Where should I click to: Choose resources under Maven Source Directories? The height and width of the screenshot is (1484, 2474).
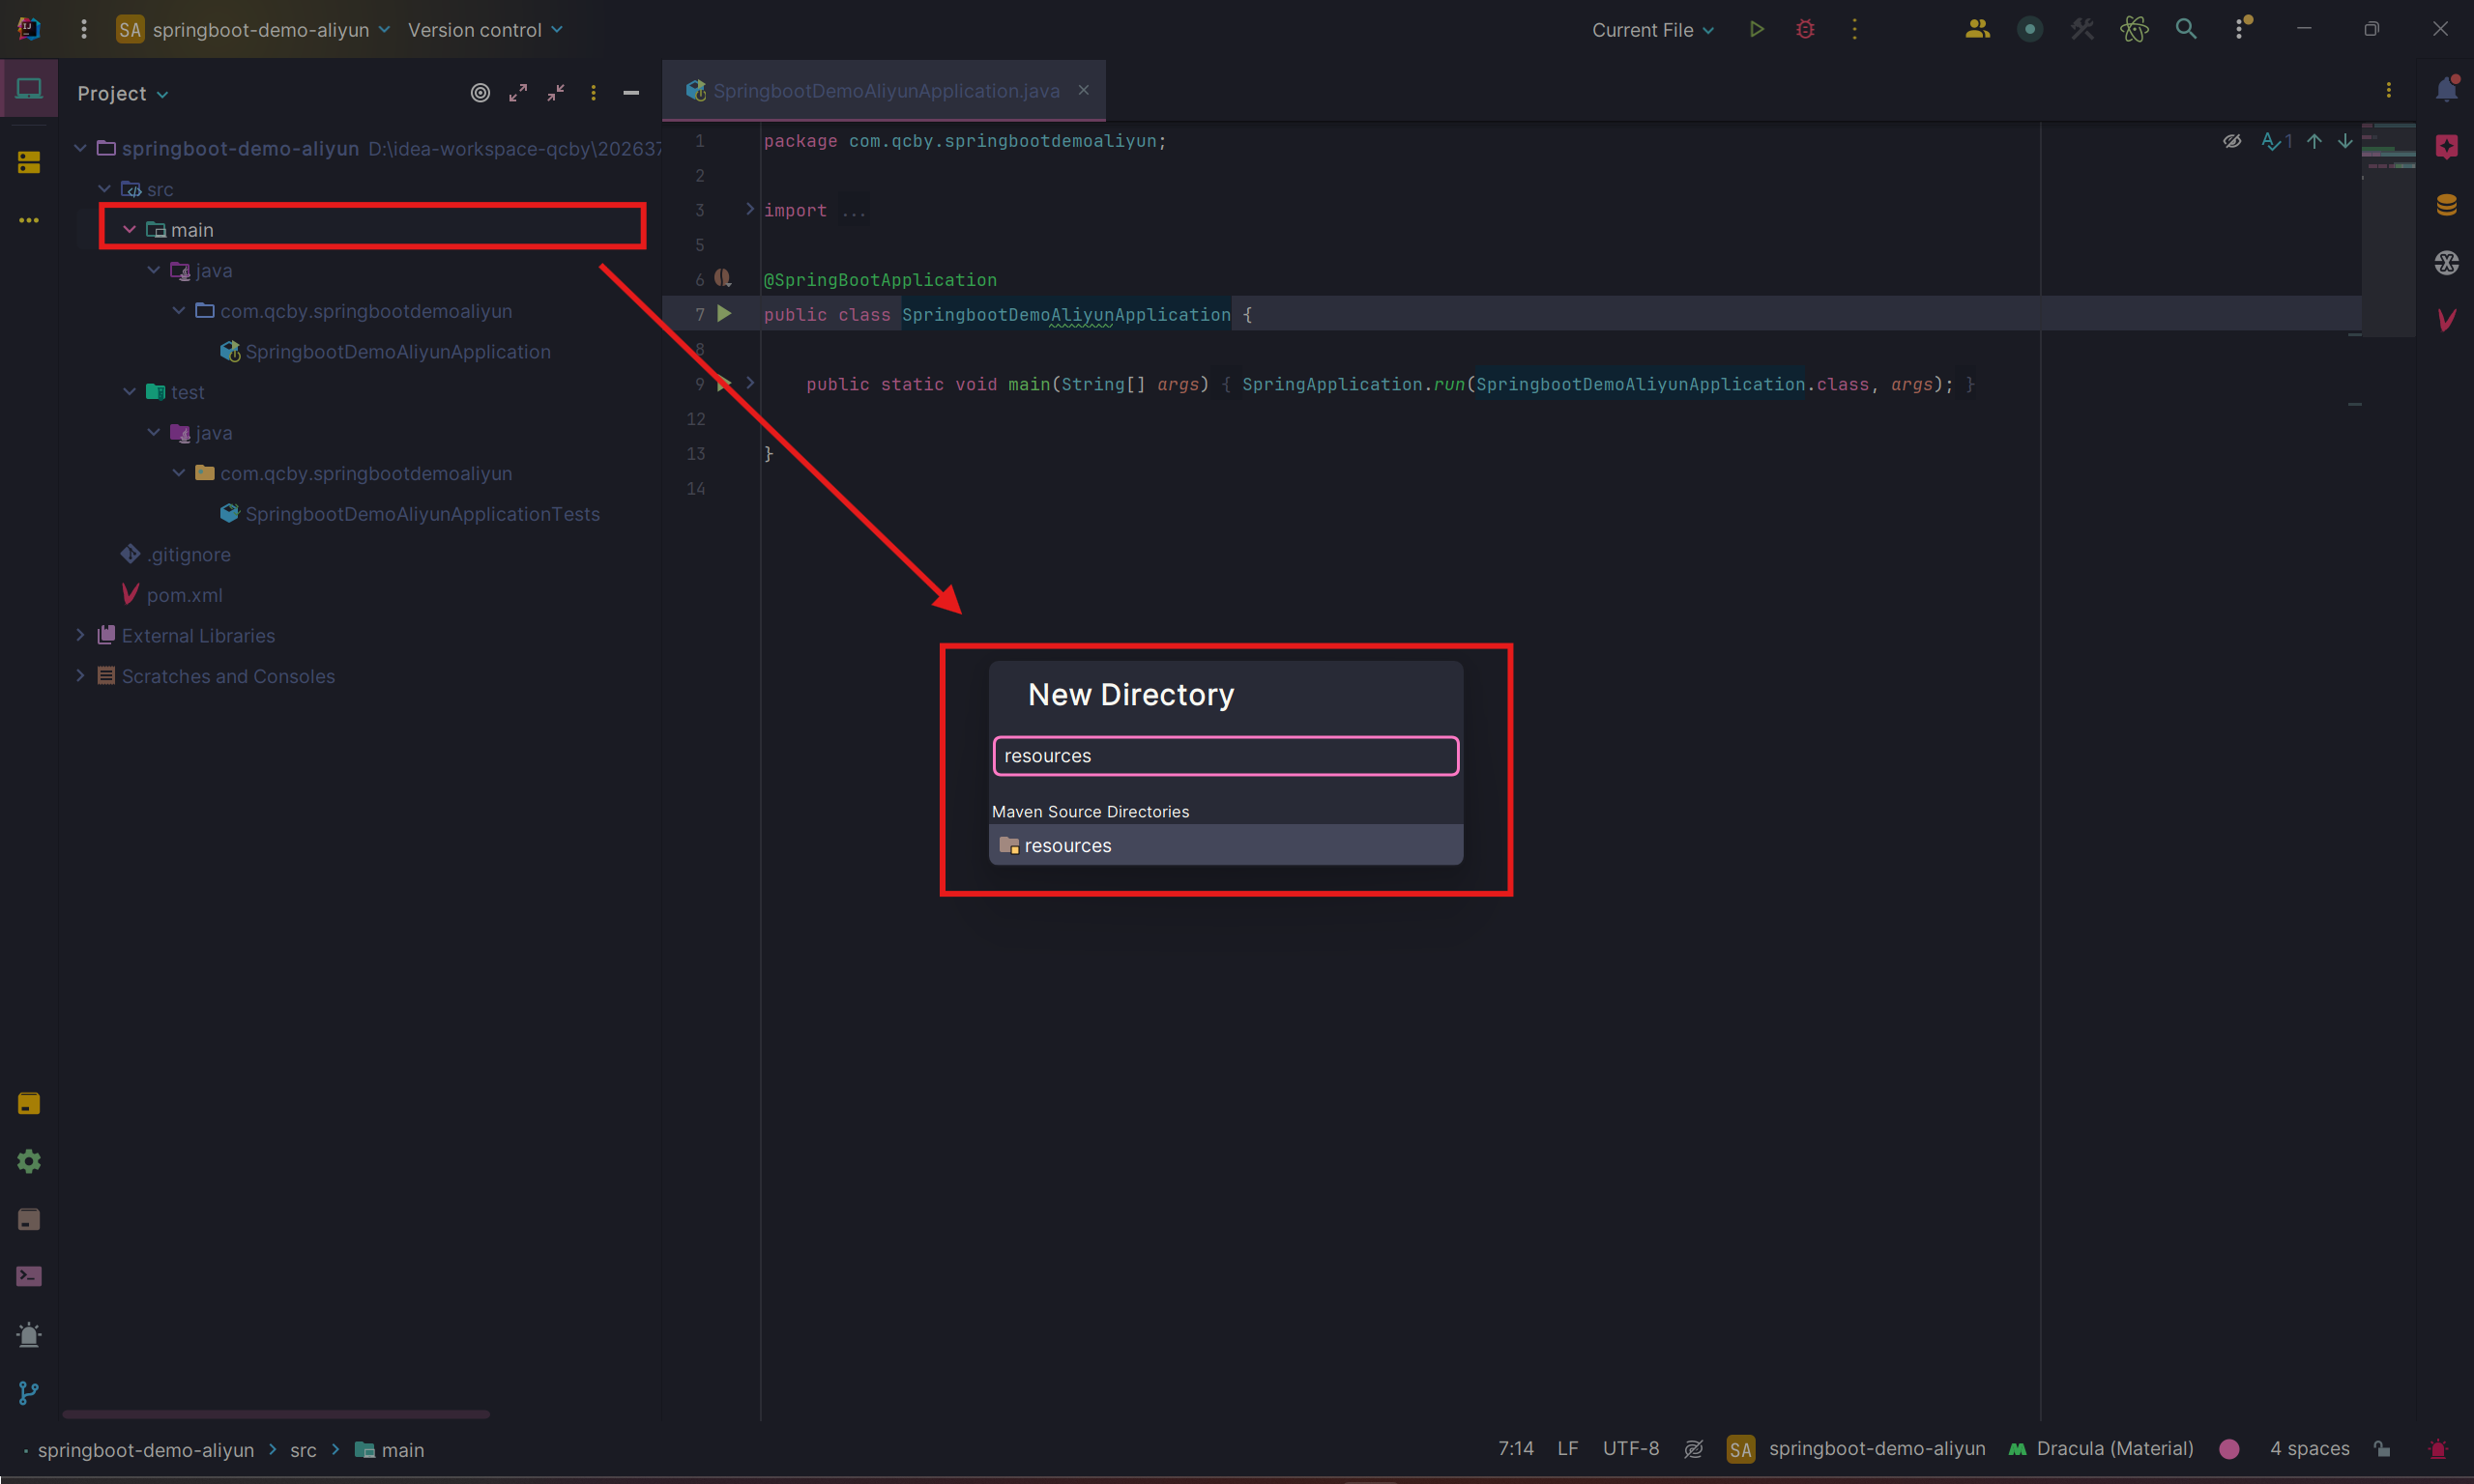pos(1066,846)
